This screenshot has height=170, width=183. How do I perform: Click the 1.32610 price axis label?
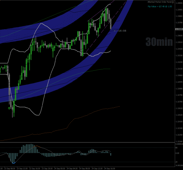pyautogui.click(x=179, y=109)
